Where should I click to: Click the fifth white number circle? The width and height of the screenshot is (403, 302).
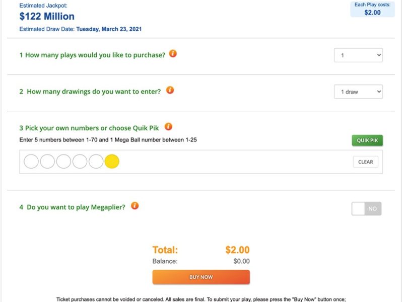point(96,162)
